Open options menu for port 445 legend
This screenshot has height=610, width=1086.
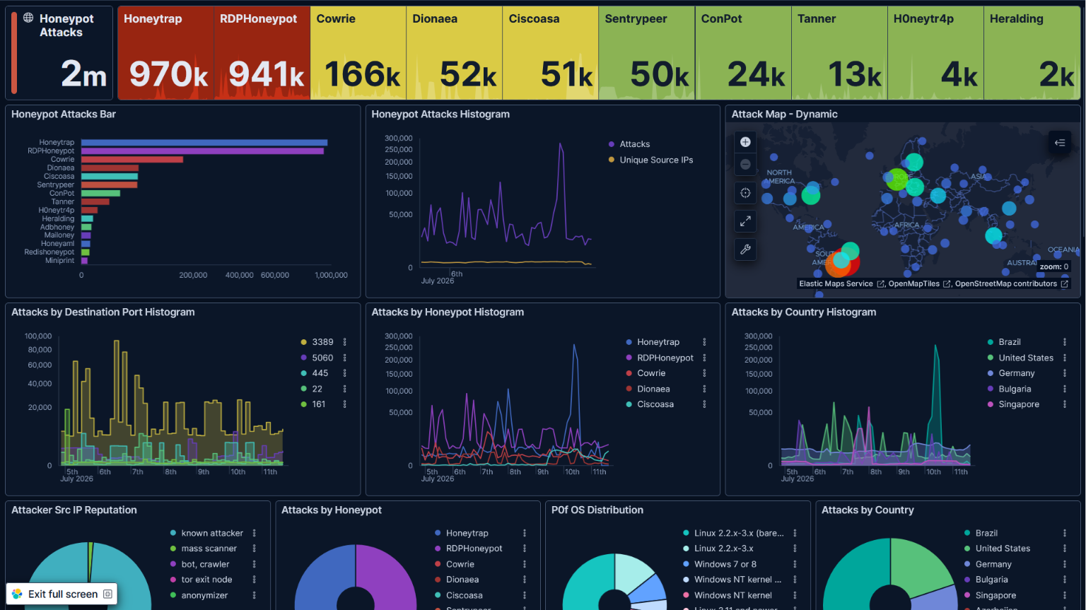coord(345,373)
